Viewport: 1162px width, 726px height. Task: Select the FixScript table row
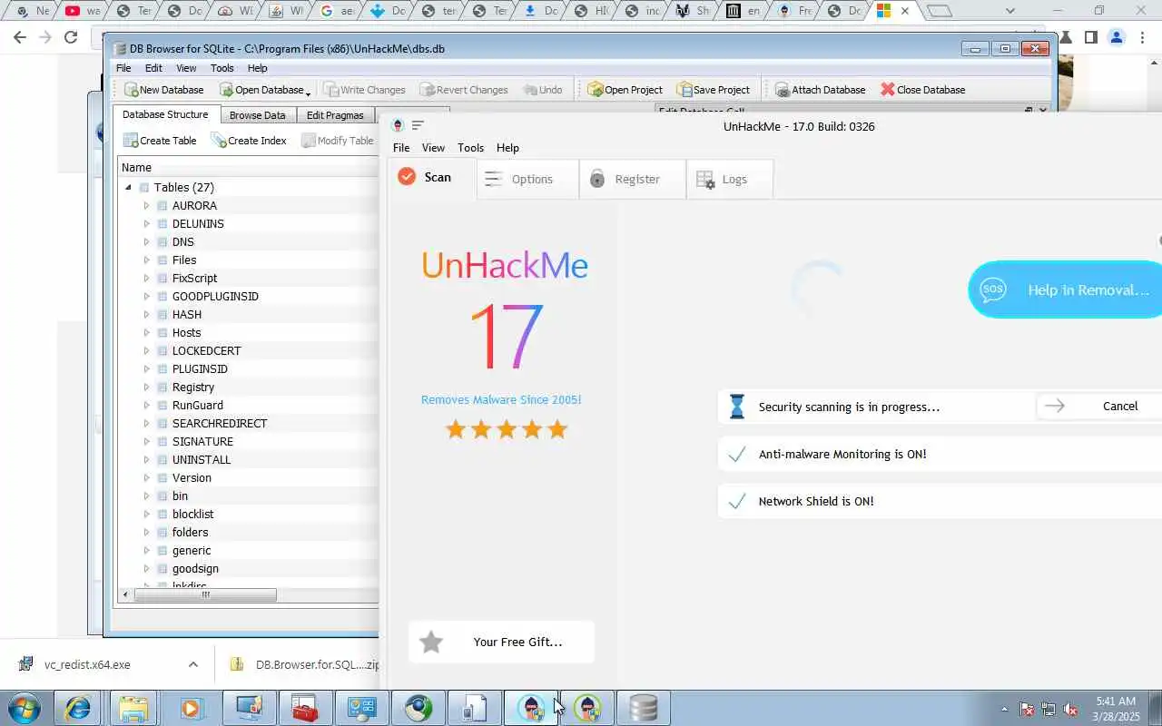(x=194, y=279)
